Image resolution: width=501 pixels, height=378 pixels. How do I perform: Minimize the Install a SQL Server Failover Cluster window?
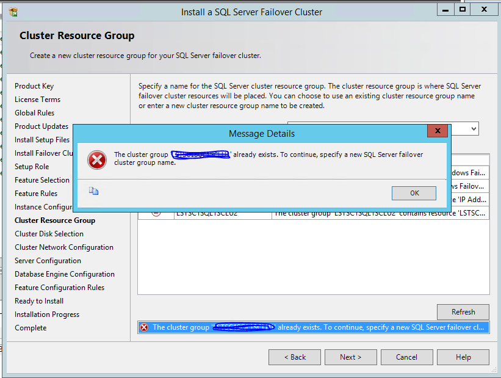pyautogui.click(x=445, y=10)
